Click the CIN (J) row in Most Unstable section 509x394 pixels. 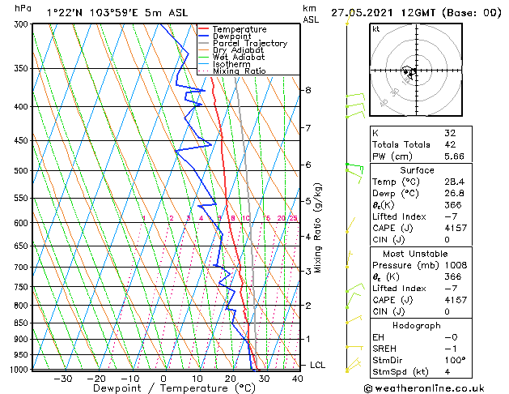click(421, 312)
